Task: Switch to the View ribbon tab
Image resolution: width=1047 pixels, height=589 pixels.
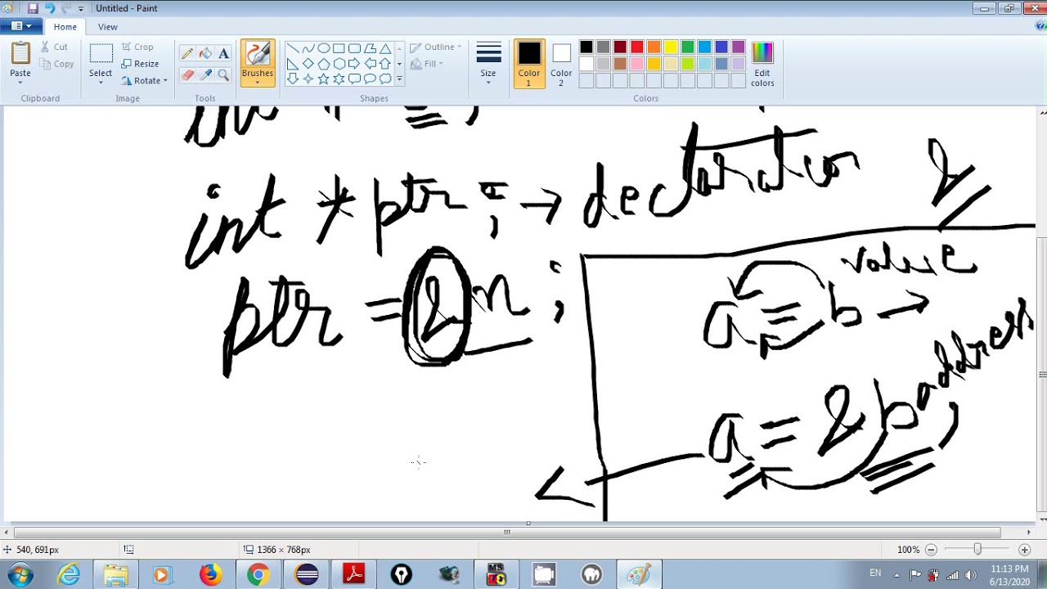Action: (x=108, y=26)
